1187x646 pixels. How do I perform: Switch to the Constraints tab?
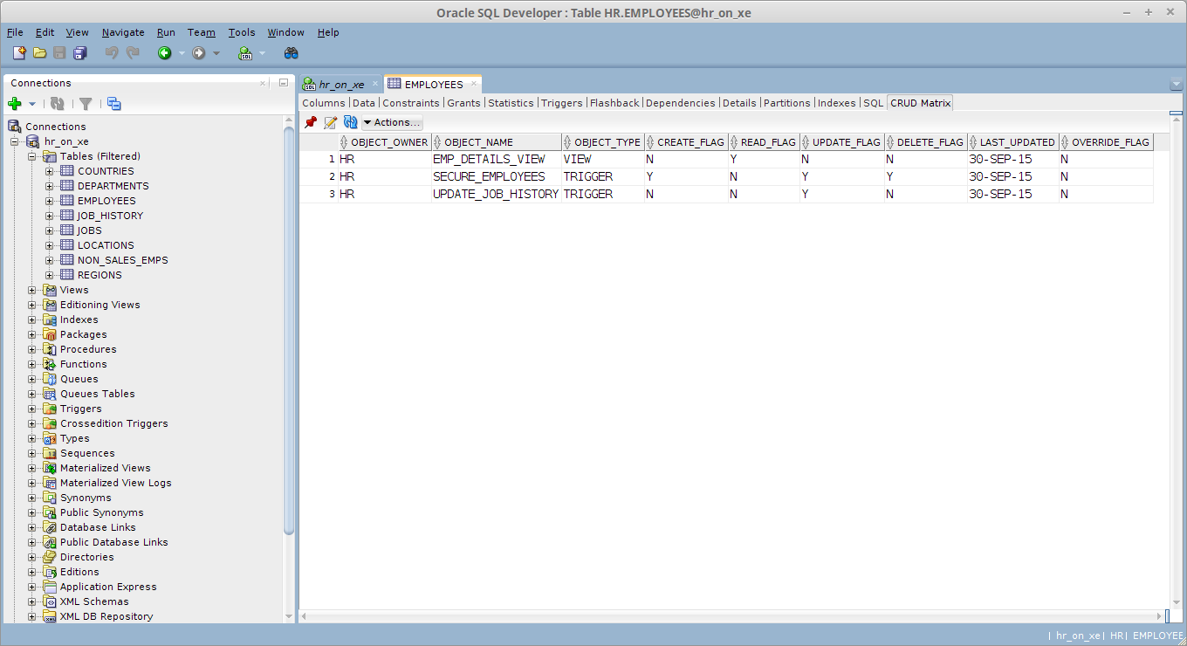coord(411,103)
